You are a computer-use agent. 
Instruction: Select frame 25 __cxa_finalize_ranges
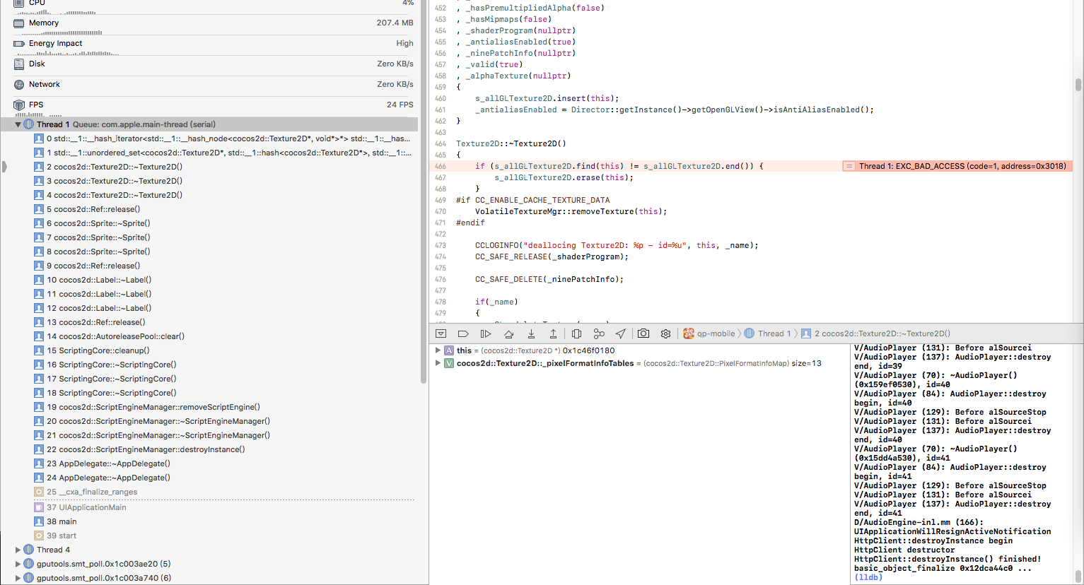tap(86, 492)
